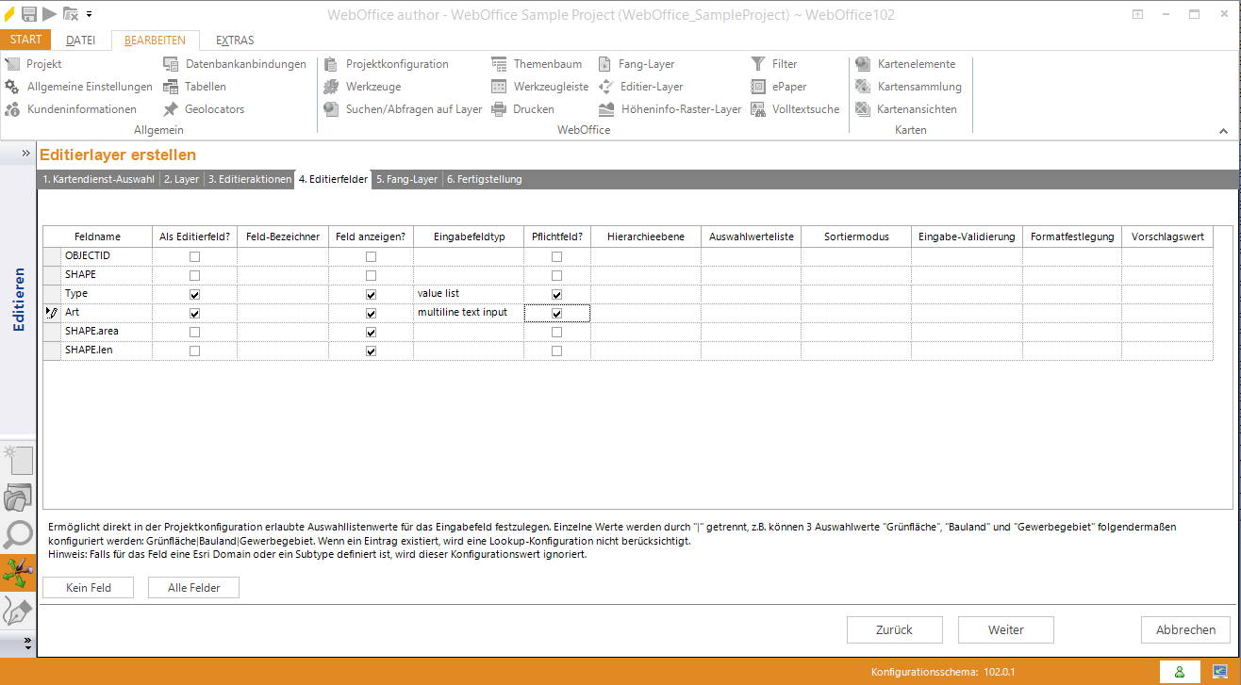Open the Kartensammlung icon
The width and height of the screenshot is (1241, 685).
[x=862, y=87]
